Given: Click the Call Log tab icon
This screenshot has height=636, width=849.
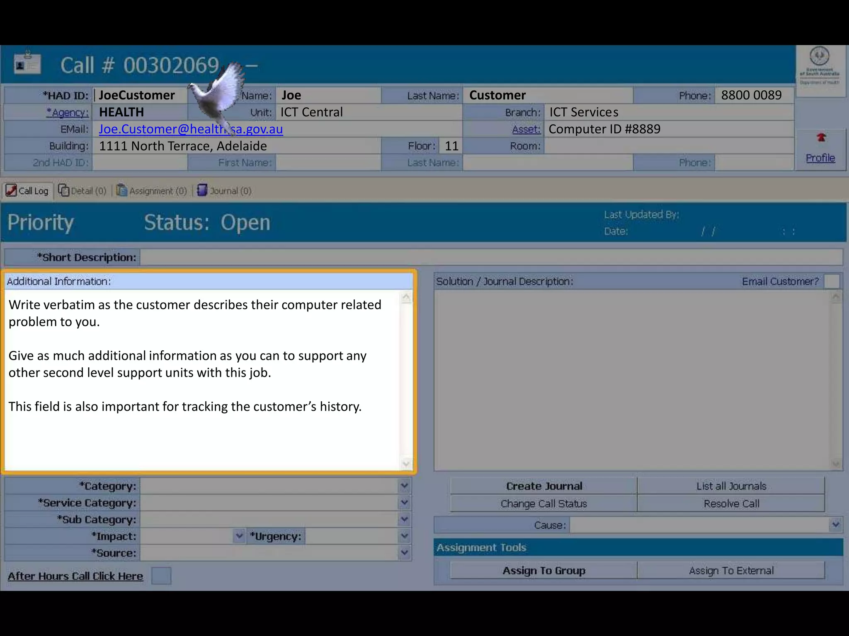Looking at the screenshot, I should coord(11,190).
